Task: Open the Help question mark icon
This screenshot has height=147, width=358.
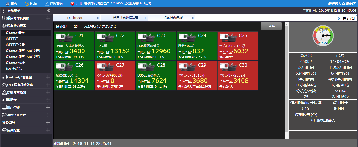Action: coord(27,4)
